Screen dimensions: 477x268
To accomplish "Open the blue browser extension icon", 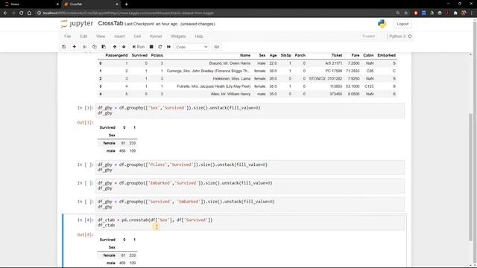I will pos(424,13).
